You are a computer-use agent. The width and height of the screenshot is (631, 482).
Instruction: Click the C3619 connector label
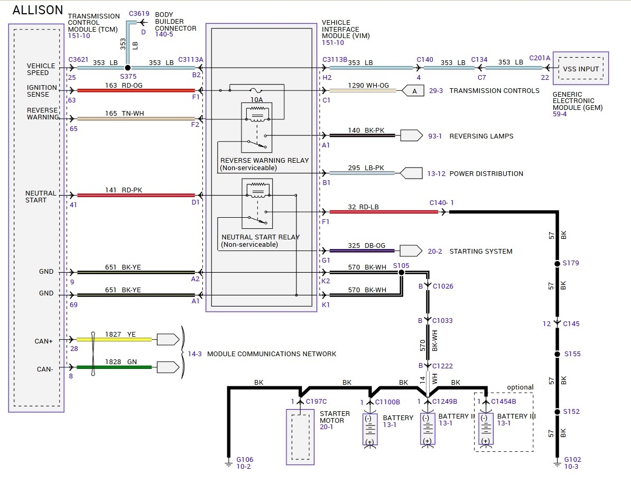tap(139, 14)
